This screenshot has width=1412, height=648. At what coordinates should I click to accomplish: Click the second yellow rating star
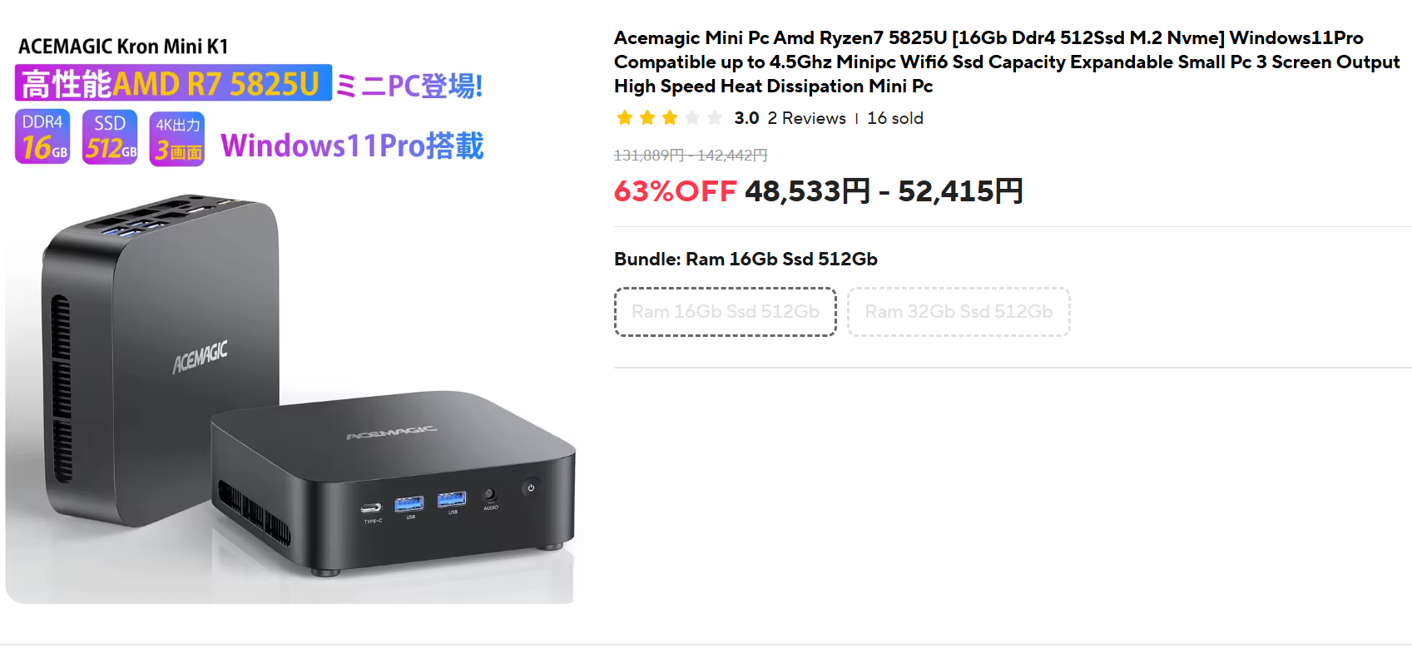[x=647, y=118]
